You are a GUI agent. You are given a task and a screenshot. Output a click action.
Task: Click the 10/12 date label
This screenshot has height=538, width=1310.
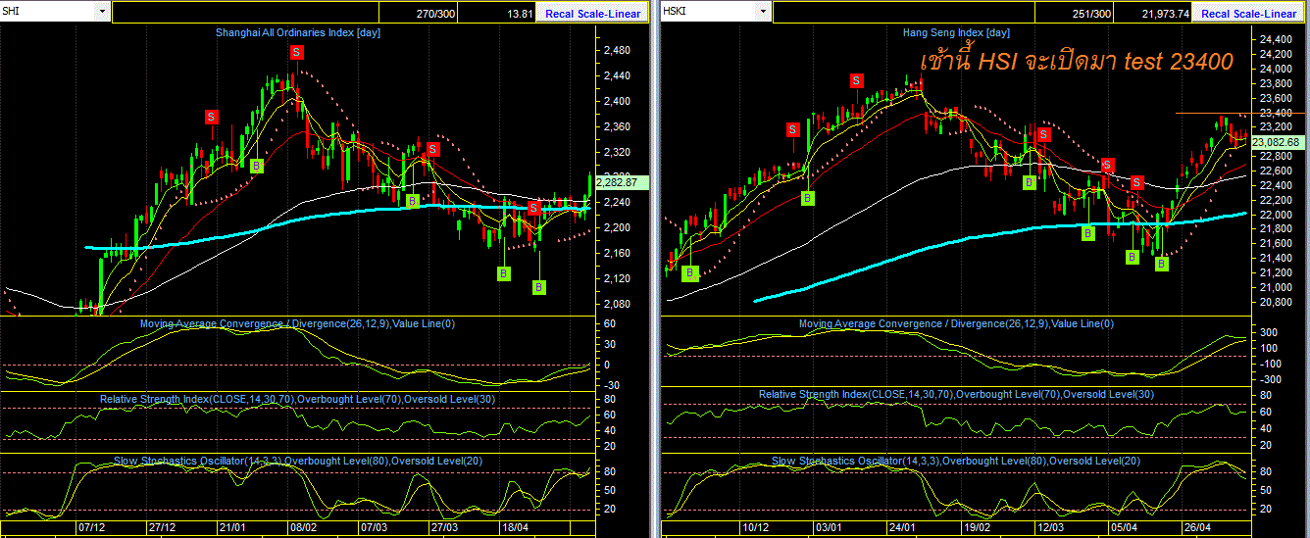[754, 527]
